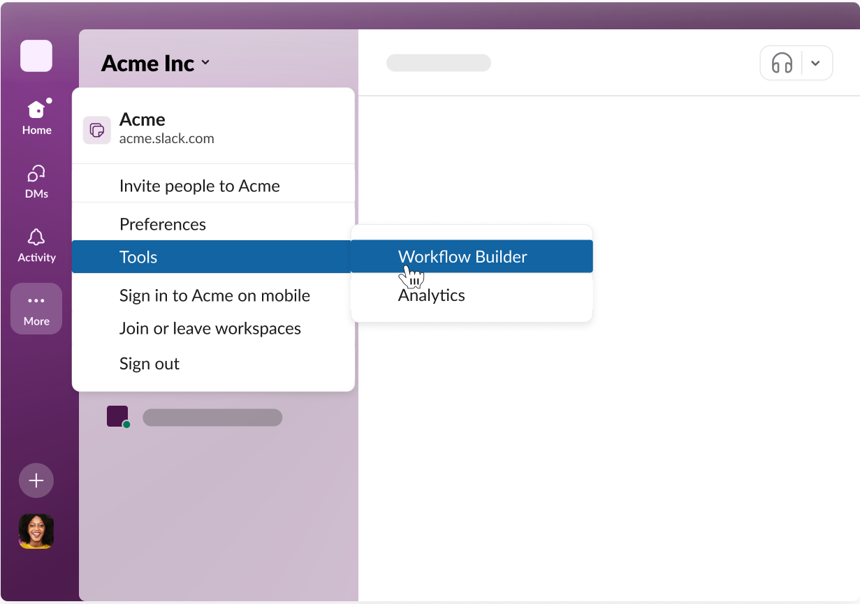860x604 pixels.
Task: Open the user profile photo
Action: (x=36, y=531)
